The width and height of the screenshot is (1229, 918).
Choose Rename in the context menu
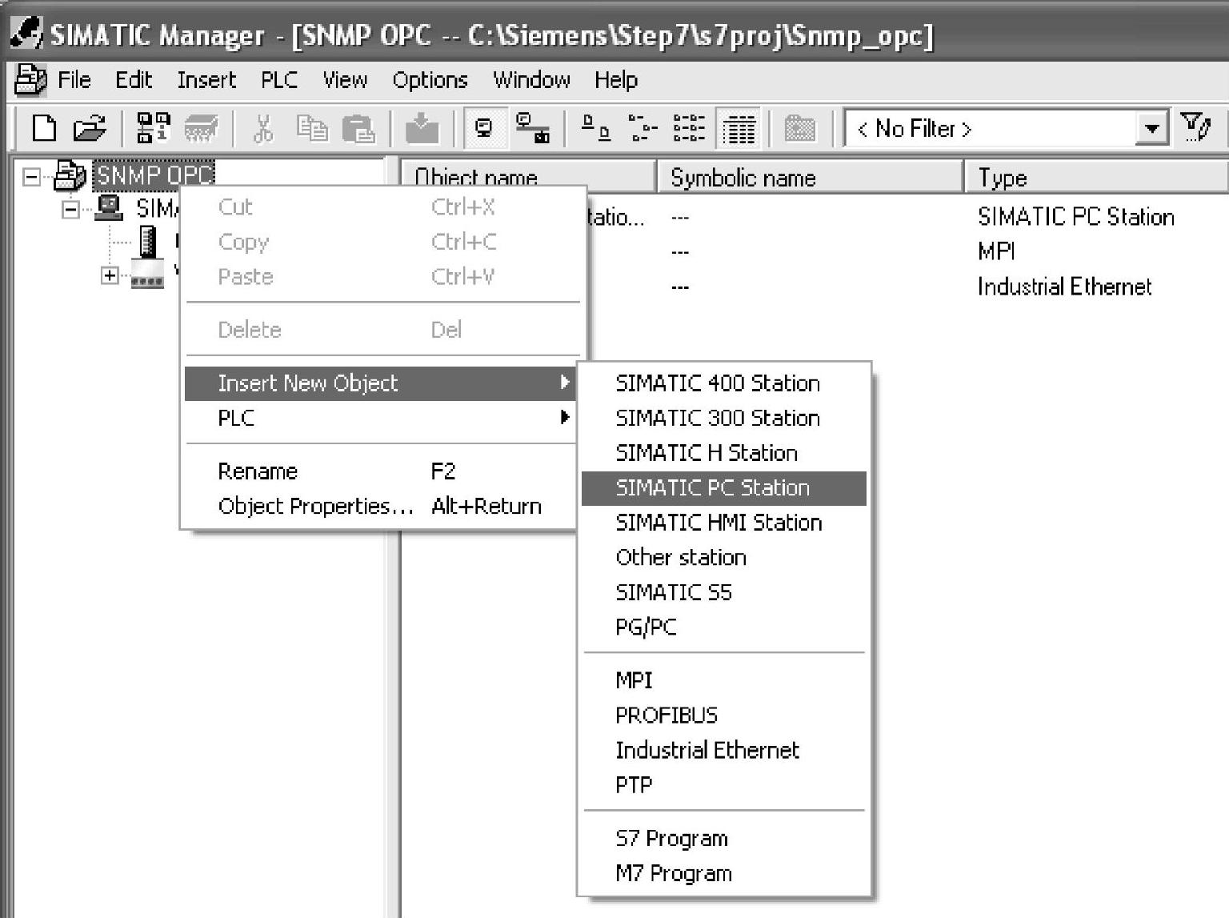click(381, 471)
